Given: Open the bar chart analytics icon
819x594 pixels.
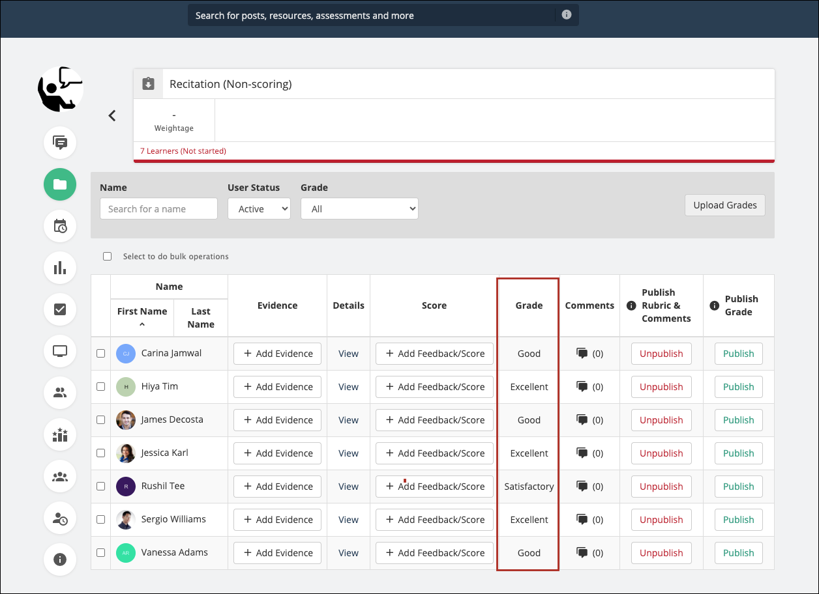Looking at the screenshot, I should [x=60, y=268].
